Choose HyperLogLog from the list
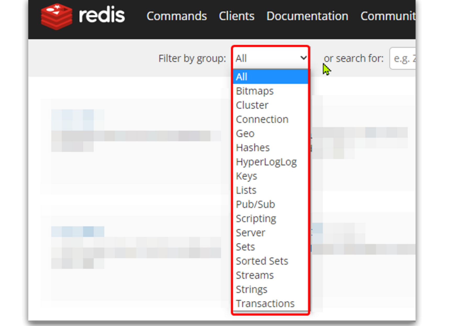Screen dimensions: 453x326 point(271,162)
